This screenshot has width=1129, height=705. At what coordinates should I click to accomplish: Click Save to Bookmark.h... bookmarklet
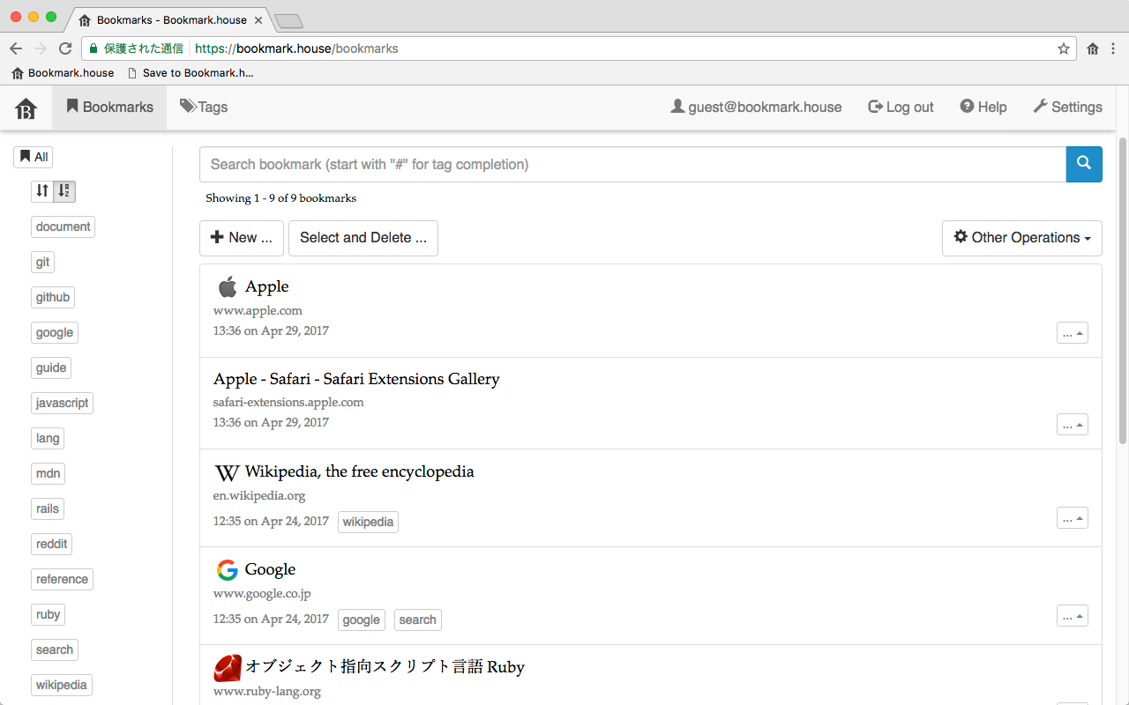pyautogui.click(x=191, y=73)
